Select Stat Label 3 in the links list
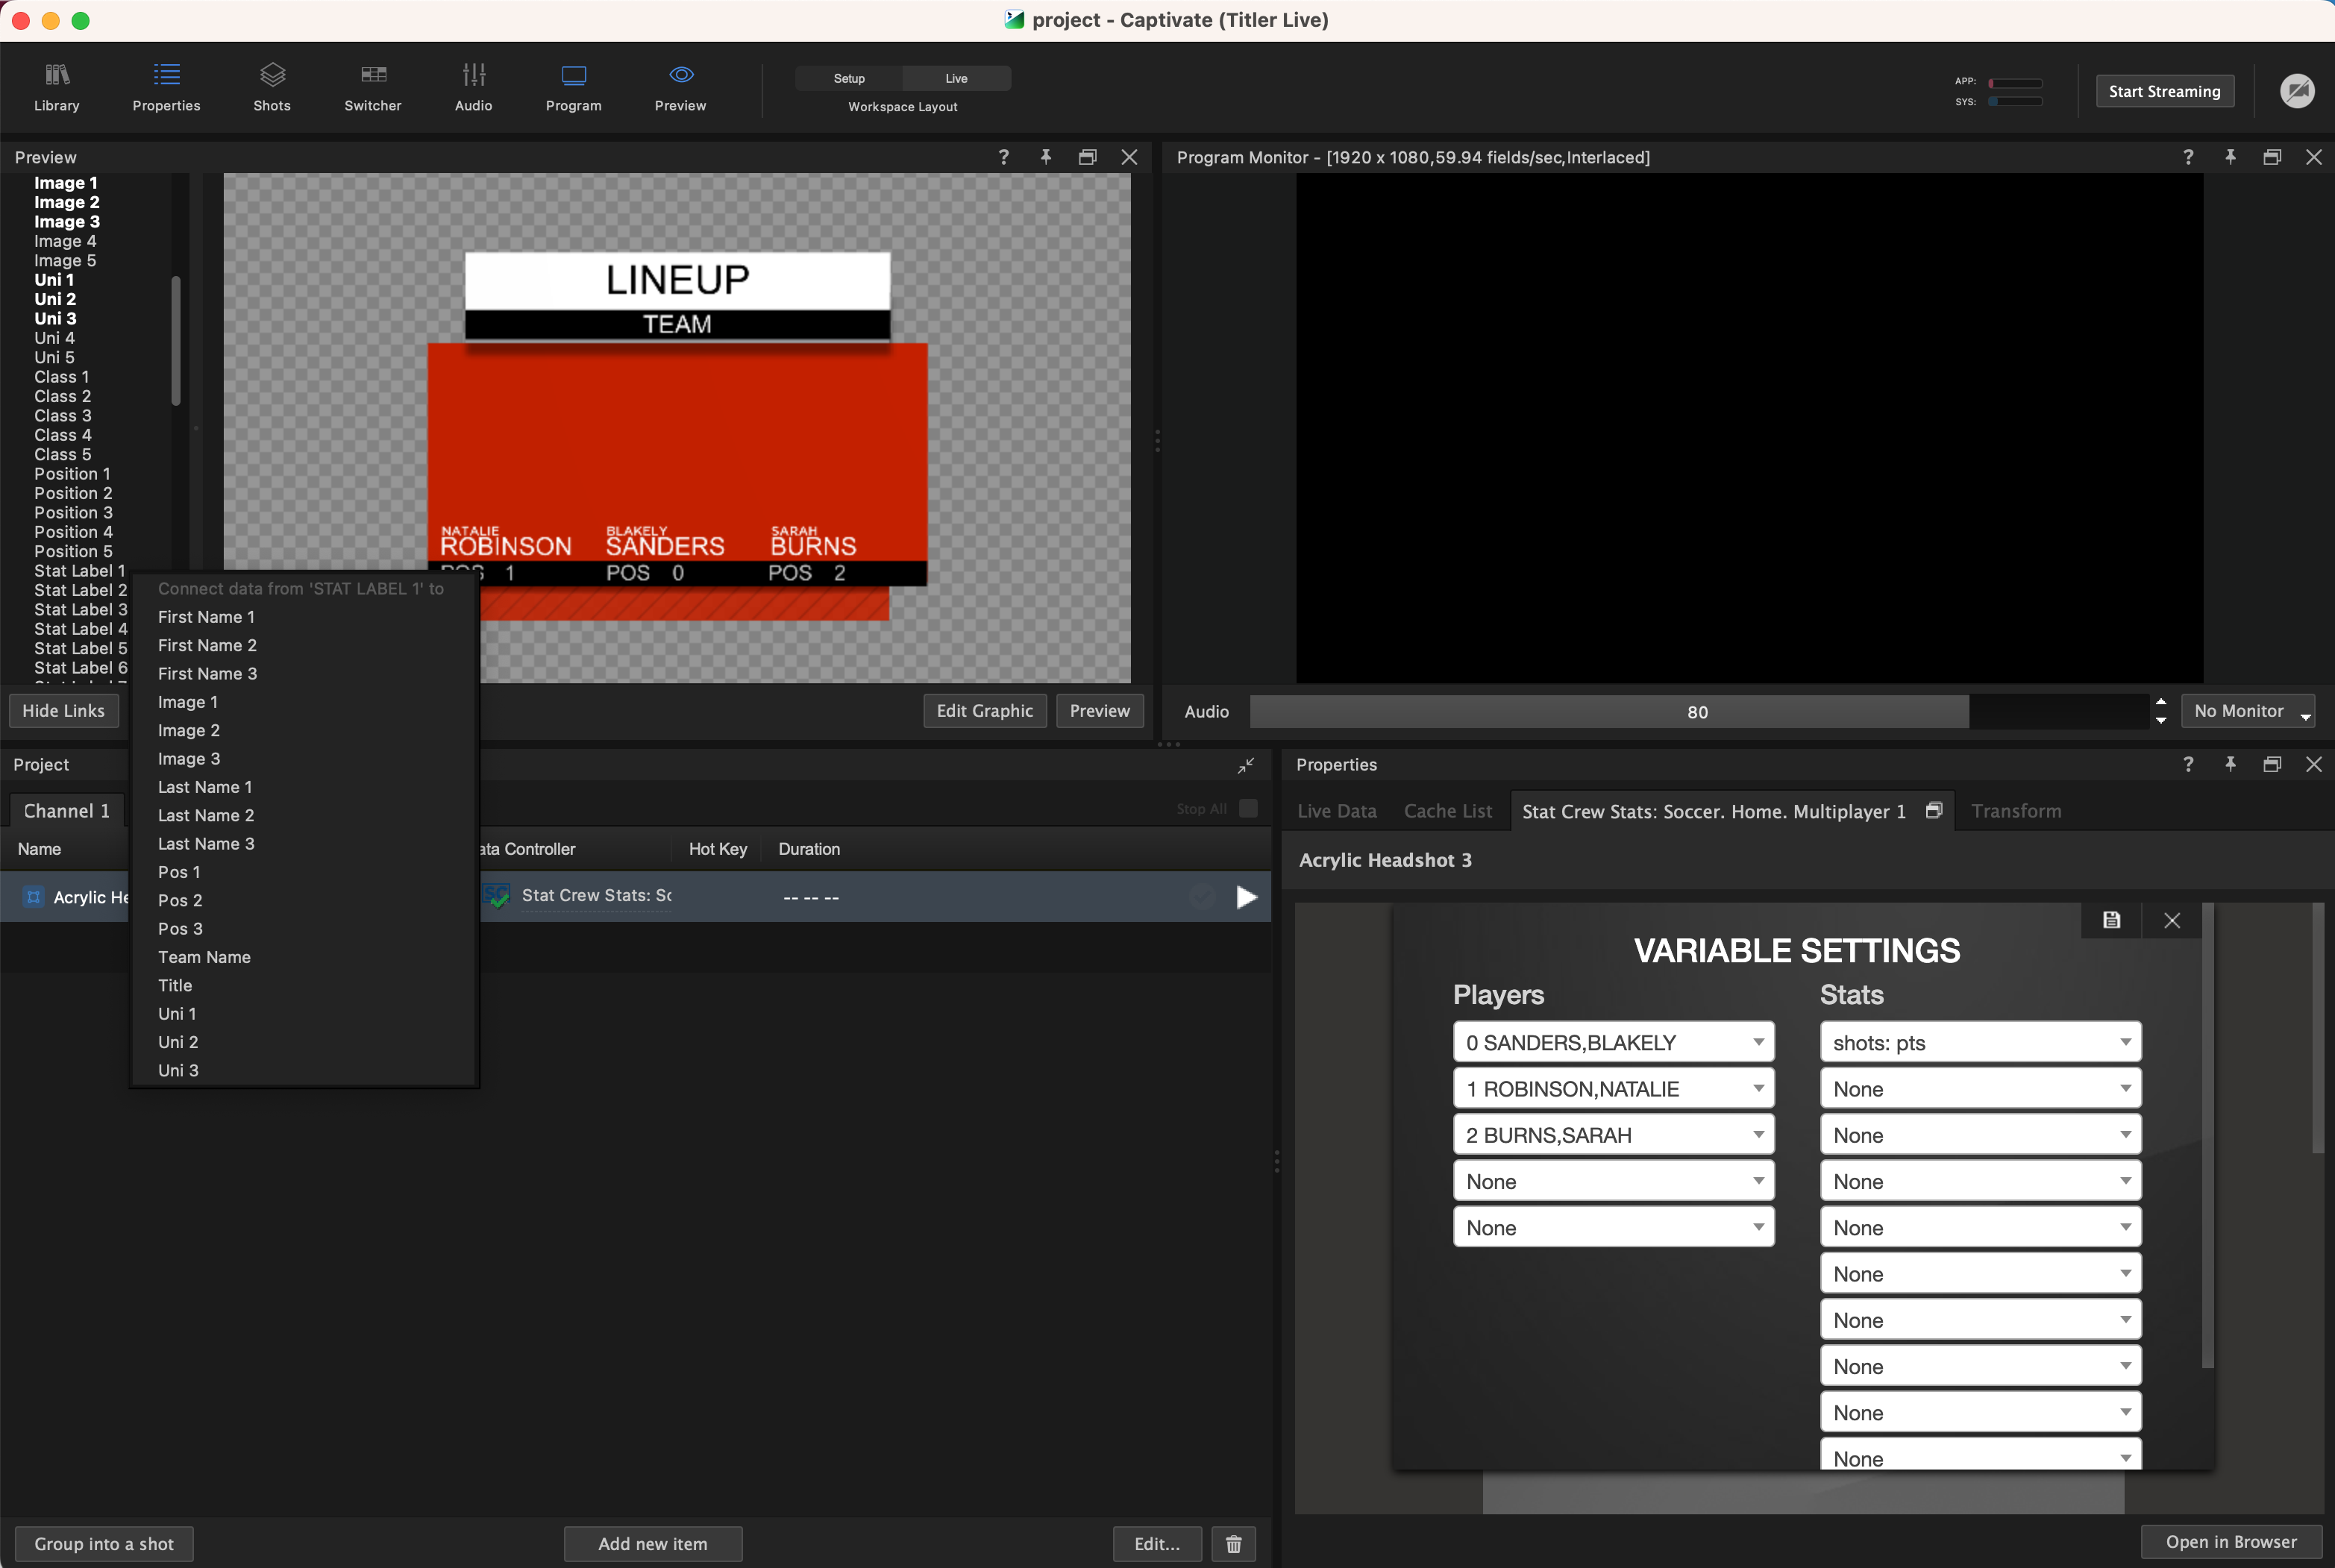Image resolution: width=2335 pixels, height=1568 pixels. tap(81, 609)
